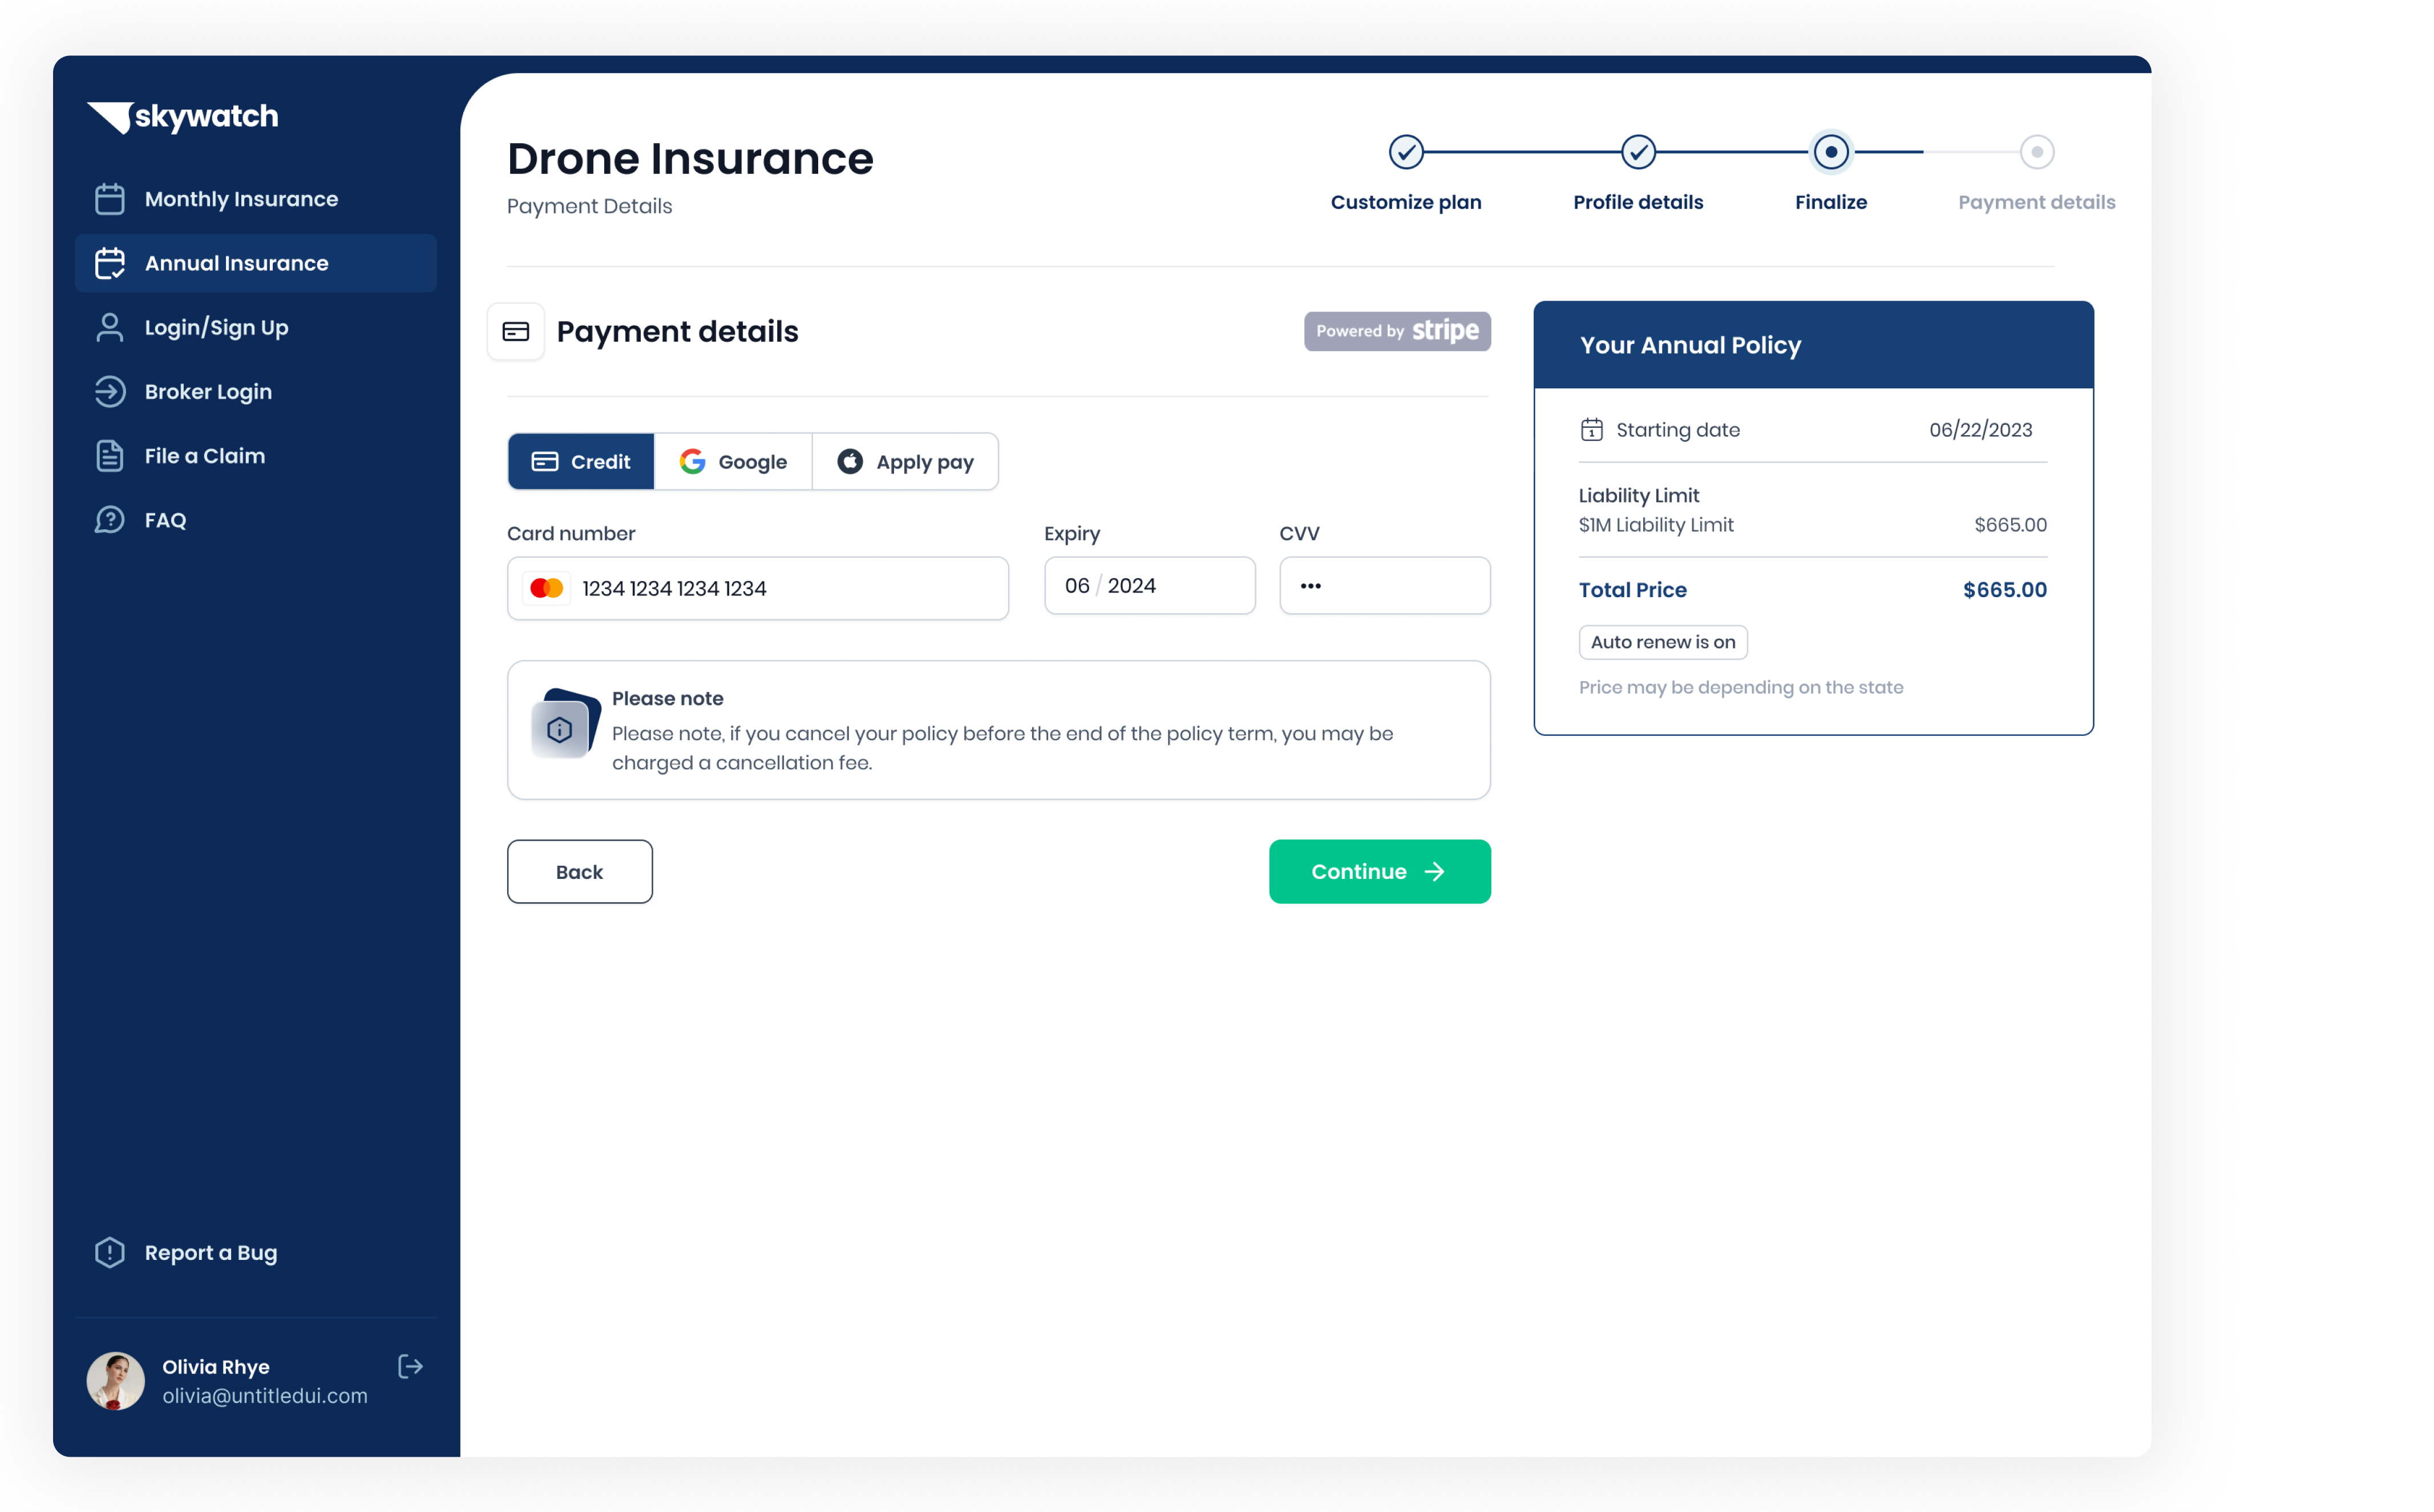Select Annual Insurance menu item
This screenshot has width=2434, height=1512.
pos(256,263)
